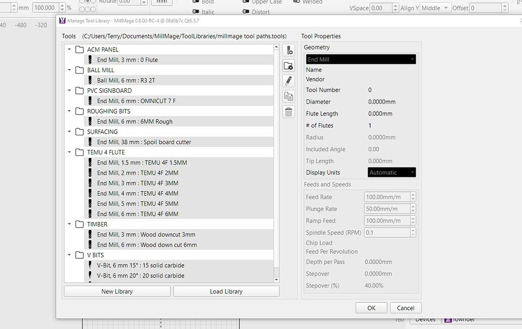Viewport: 522px width, 329px height.
Task: Delete the selected tool with trash icon
Action: pos(288,112)
